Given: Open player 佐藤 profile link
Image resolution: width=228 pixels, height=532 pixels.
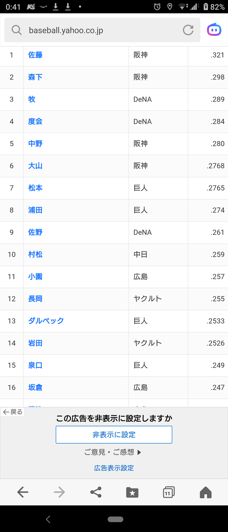Looking at the screenshot, I should pyautogui.click(x=35, y=55).
